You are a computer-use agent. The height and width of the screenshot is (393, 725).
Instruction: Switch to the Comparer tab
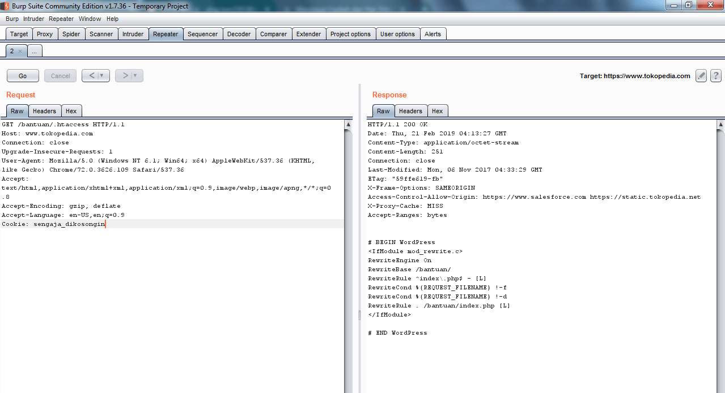273,33
